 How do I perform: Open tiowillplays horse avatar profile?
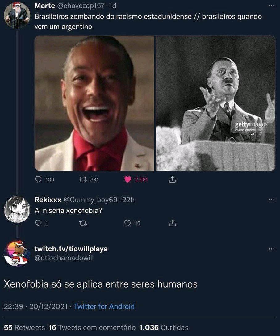(17, 254)
